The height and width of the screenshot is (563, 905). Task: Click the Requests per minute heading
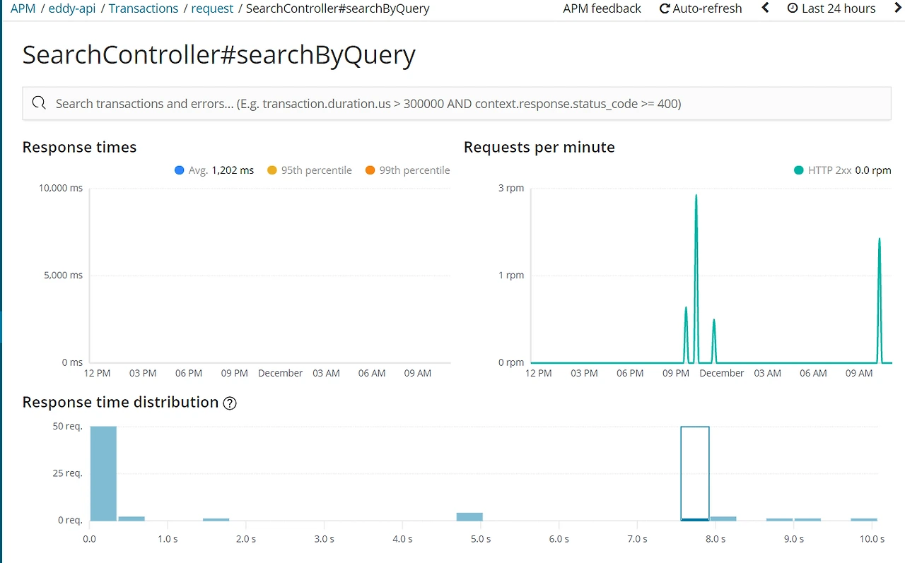click(539, 147)
